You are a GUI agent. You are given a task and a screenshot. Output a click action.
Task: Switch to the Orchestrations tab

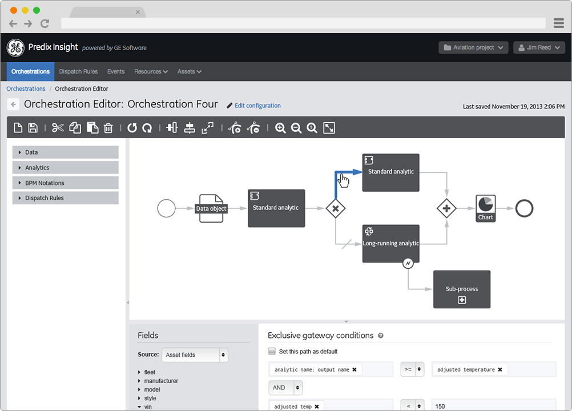(30, 71)
